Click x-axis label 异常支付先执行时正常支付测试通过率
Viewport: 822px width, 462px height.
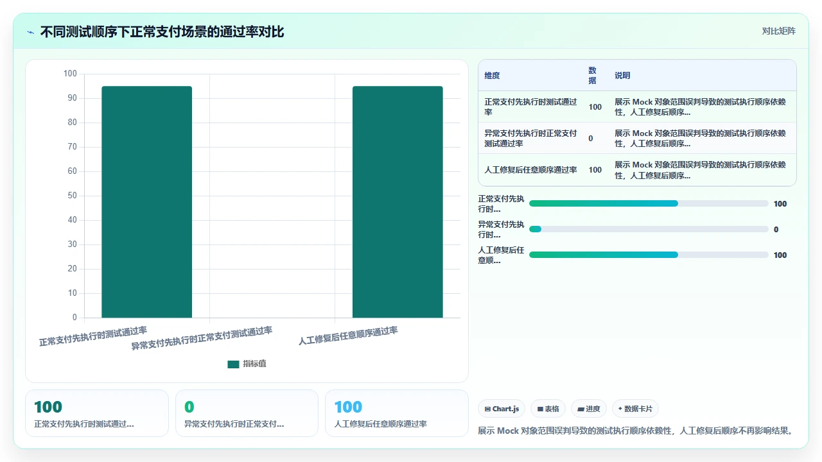point(202,338)
